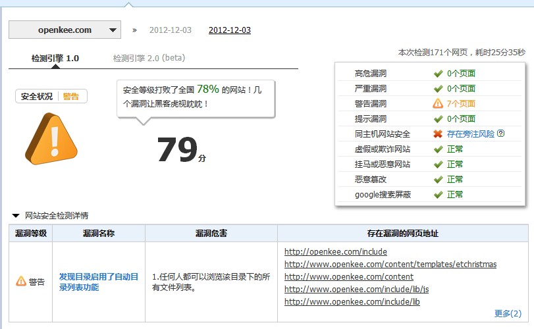This screenshot has height=329, width=534.
Task: Open the 存在旁注风险 link
Action: click(x=470, y=134)
